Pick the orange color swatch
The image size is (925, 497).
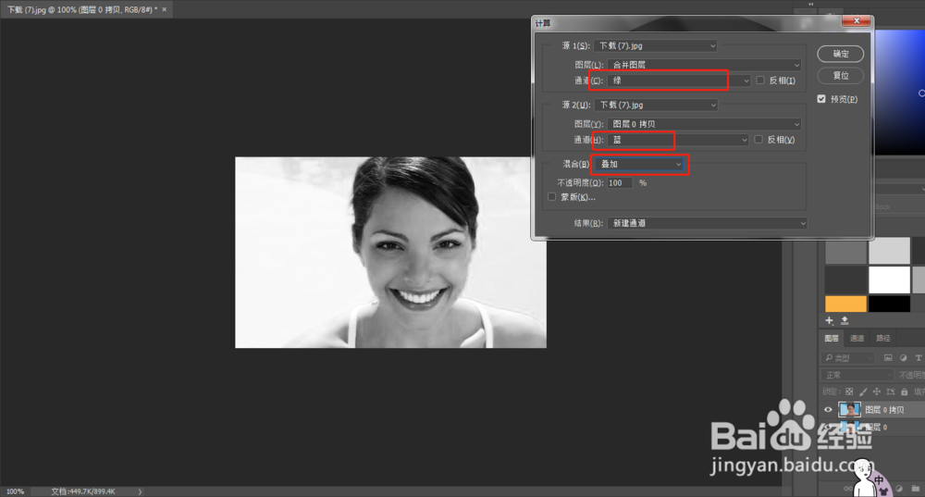click(x=845, y=304)
